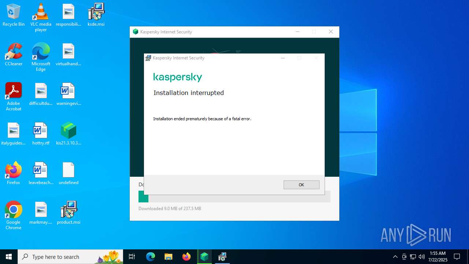Viewport: 469px width, 264px height.
Task: Open the volume tray icon
Action: click(422, 257)
